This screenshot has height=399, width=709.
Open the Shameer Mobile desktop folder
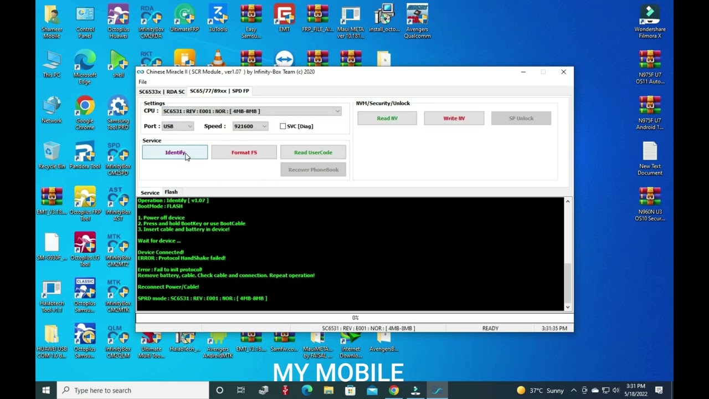[52, 22]
